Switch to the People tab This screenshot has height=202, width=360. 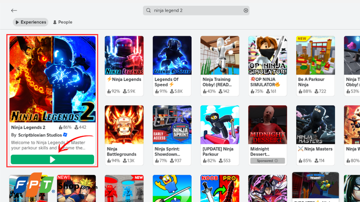click(x=63, y=22)
